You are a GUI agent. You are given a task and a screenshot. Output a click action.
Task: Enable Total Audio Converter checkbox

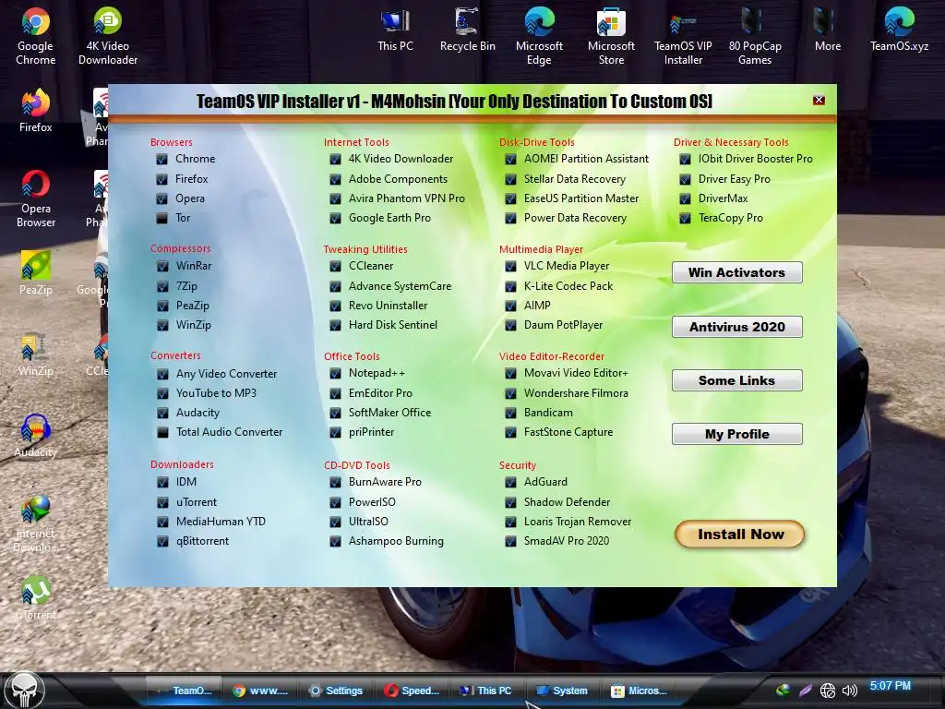tap(162, 432)
